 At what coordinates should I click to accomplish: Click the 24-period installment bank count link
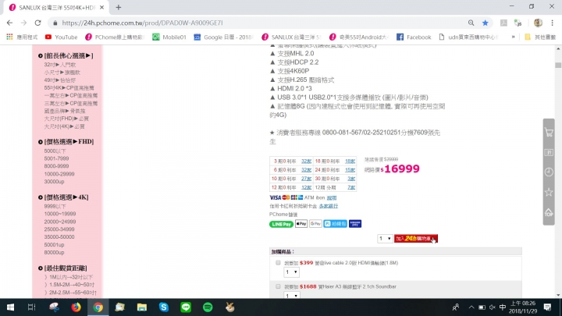[x=350, y=170]
